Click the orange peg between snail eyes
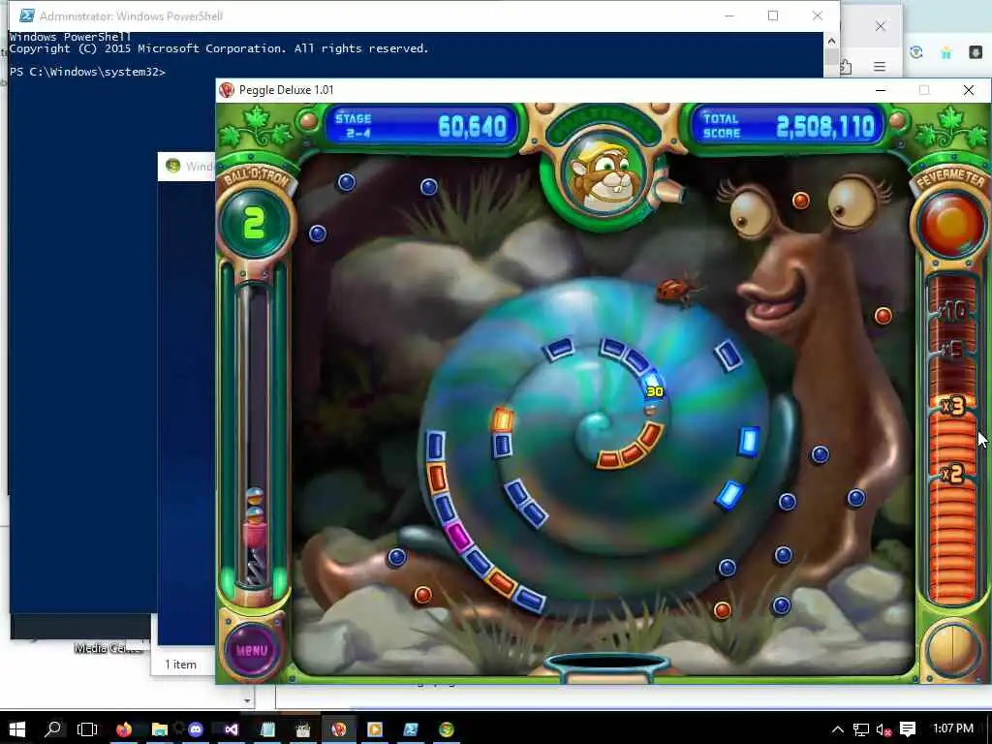 click(x=800, y=201)
